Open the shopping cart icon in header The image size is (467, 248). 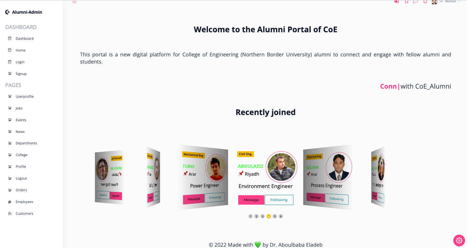(x=406, y=2)
